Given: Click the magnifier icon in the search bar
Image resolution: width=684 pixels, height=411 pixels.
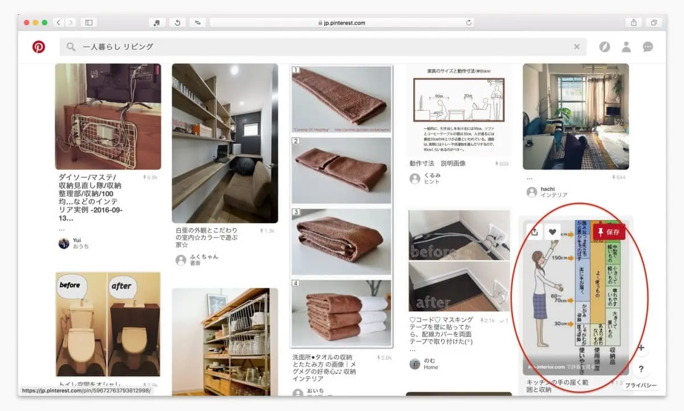Looking at the screenshot, I should click(71, 47).
